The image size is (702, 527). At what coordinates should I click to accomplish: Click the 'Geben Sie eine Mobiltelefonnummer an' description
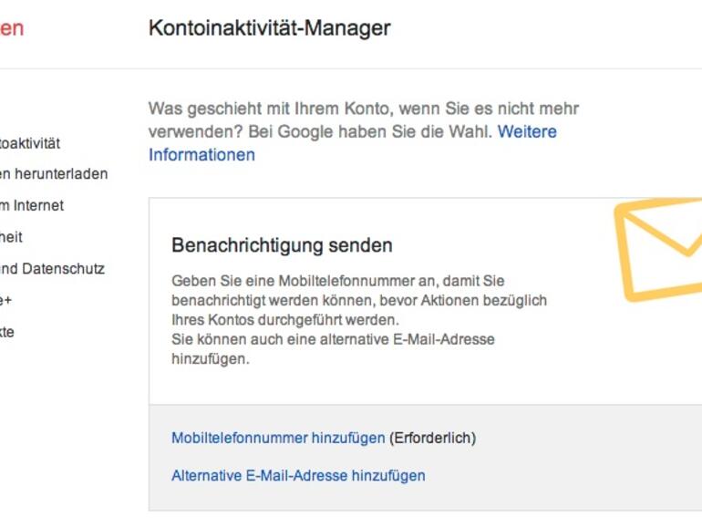tap(337, 282)
